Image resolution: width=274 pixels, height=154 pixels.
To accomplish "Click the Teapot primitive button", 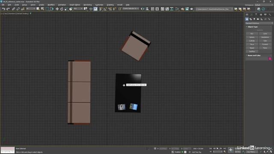I will [252, 48].
